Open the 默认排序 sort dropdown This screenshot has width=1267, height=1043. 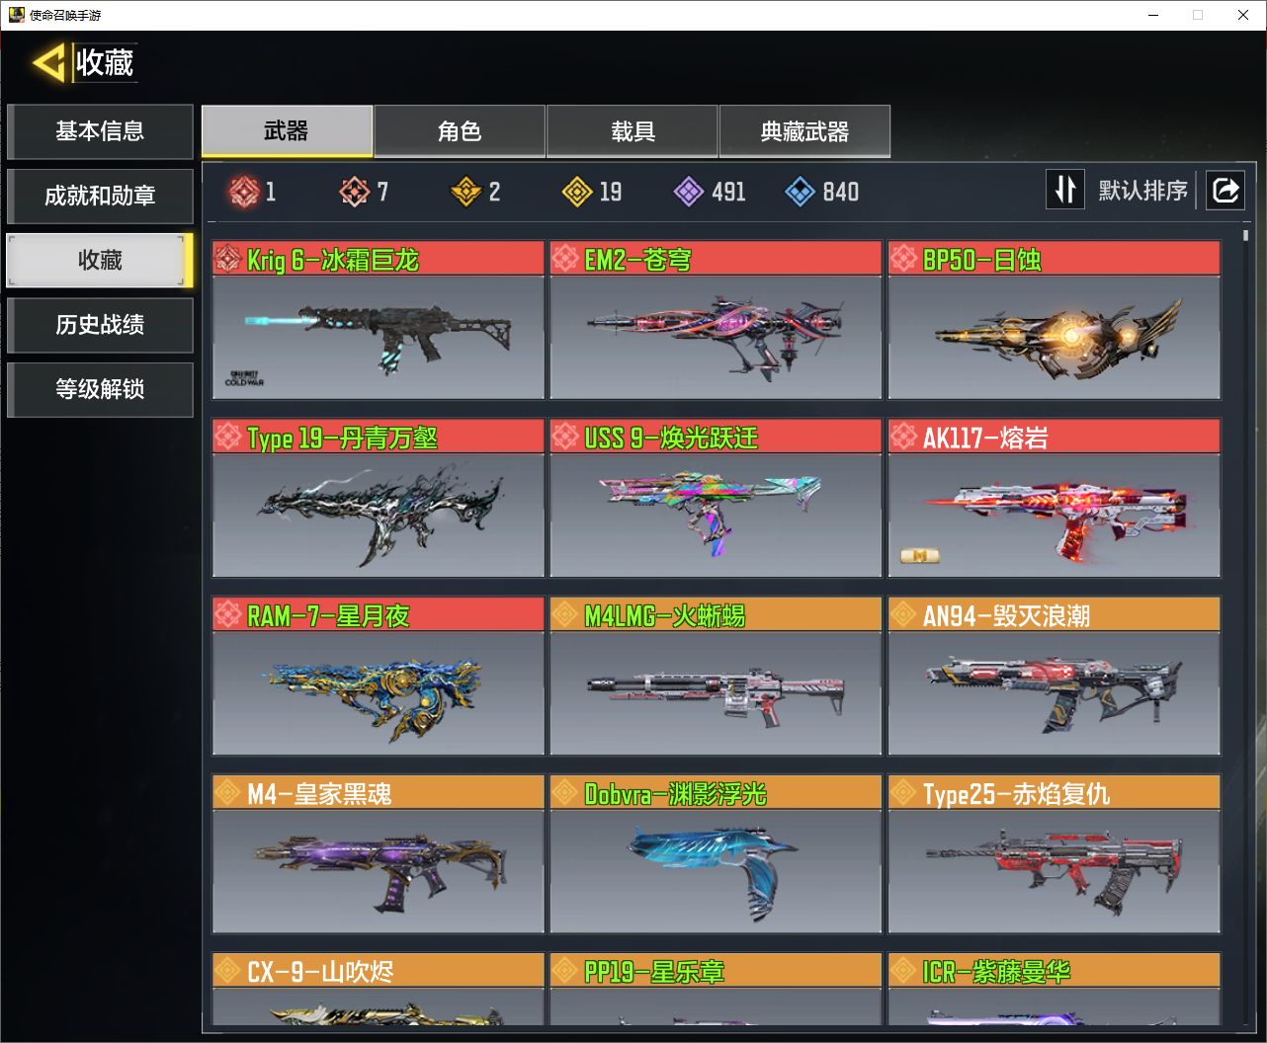[x=1143, y=190]
